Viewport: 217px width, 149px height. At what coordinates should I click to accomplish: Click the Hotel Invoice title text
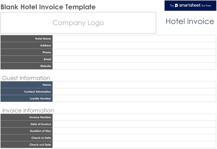[190, 22]
